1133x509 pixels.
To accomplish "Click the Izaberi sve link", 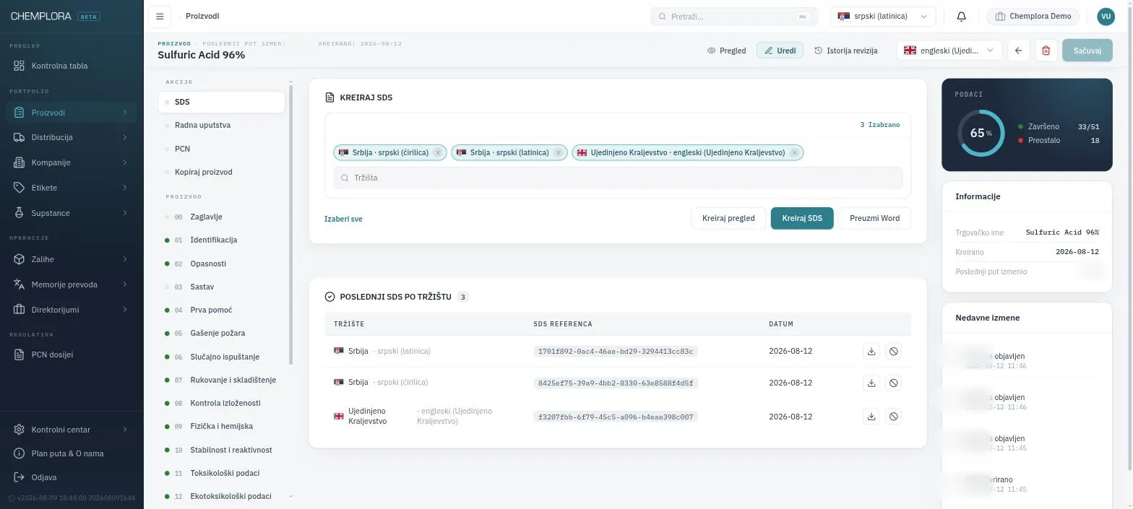I will coord(343,219).
